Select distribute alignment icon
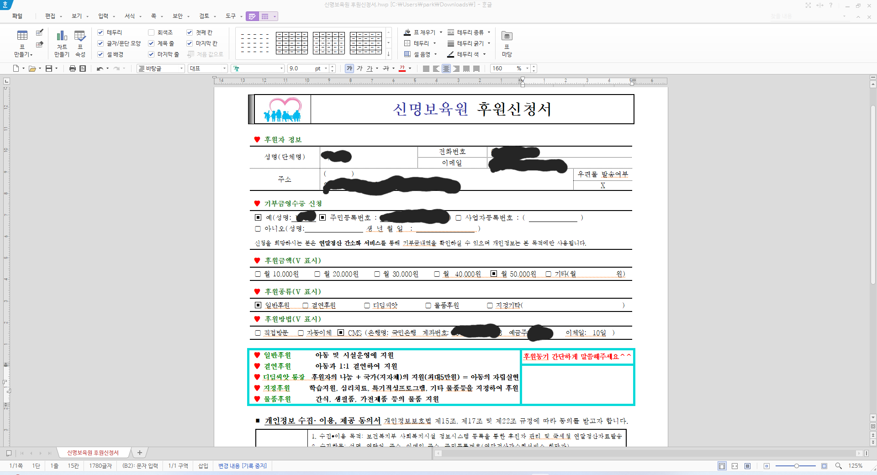 click(466, 69)
